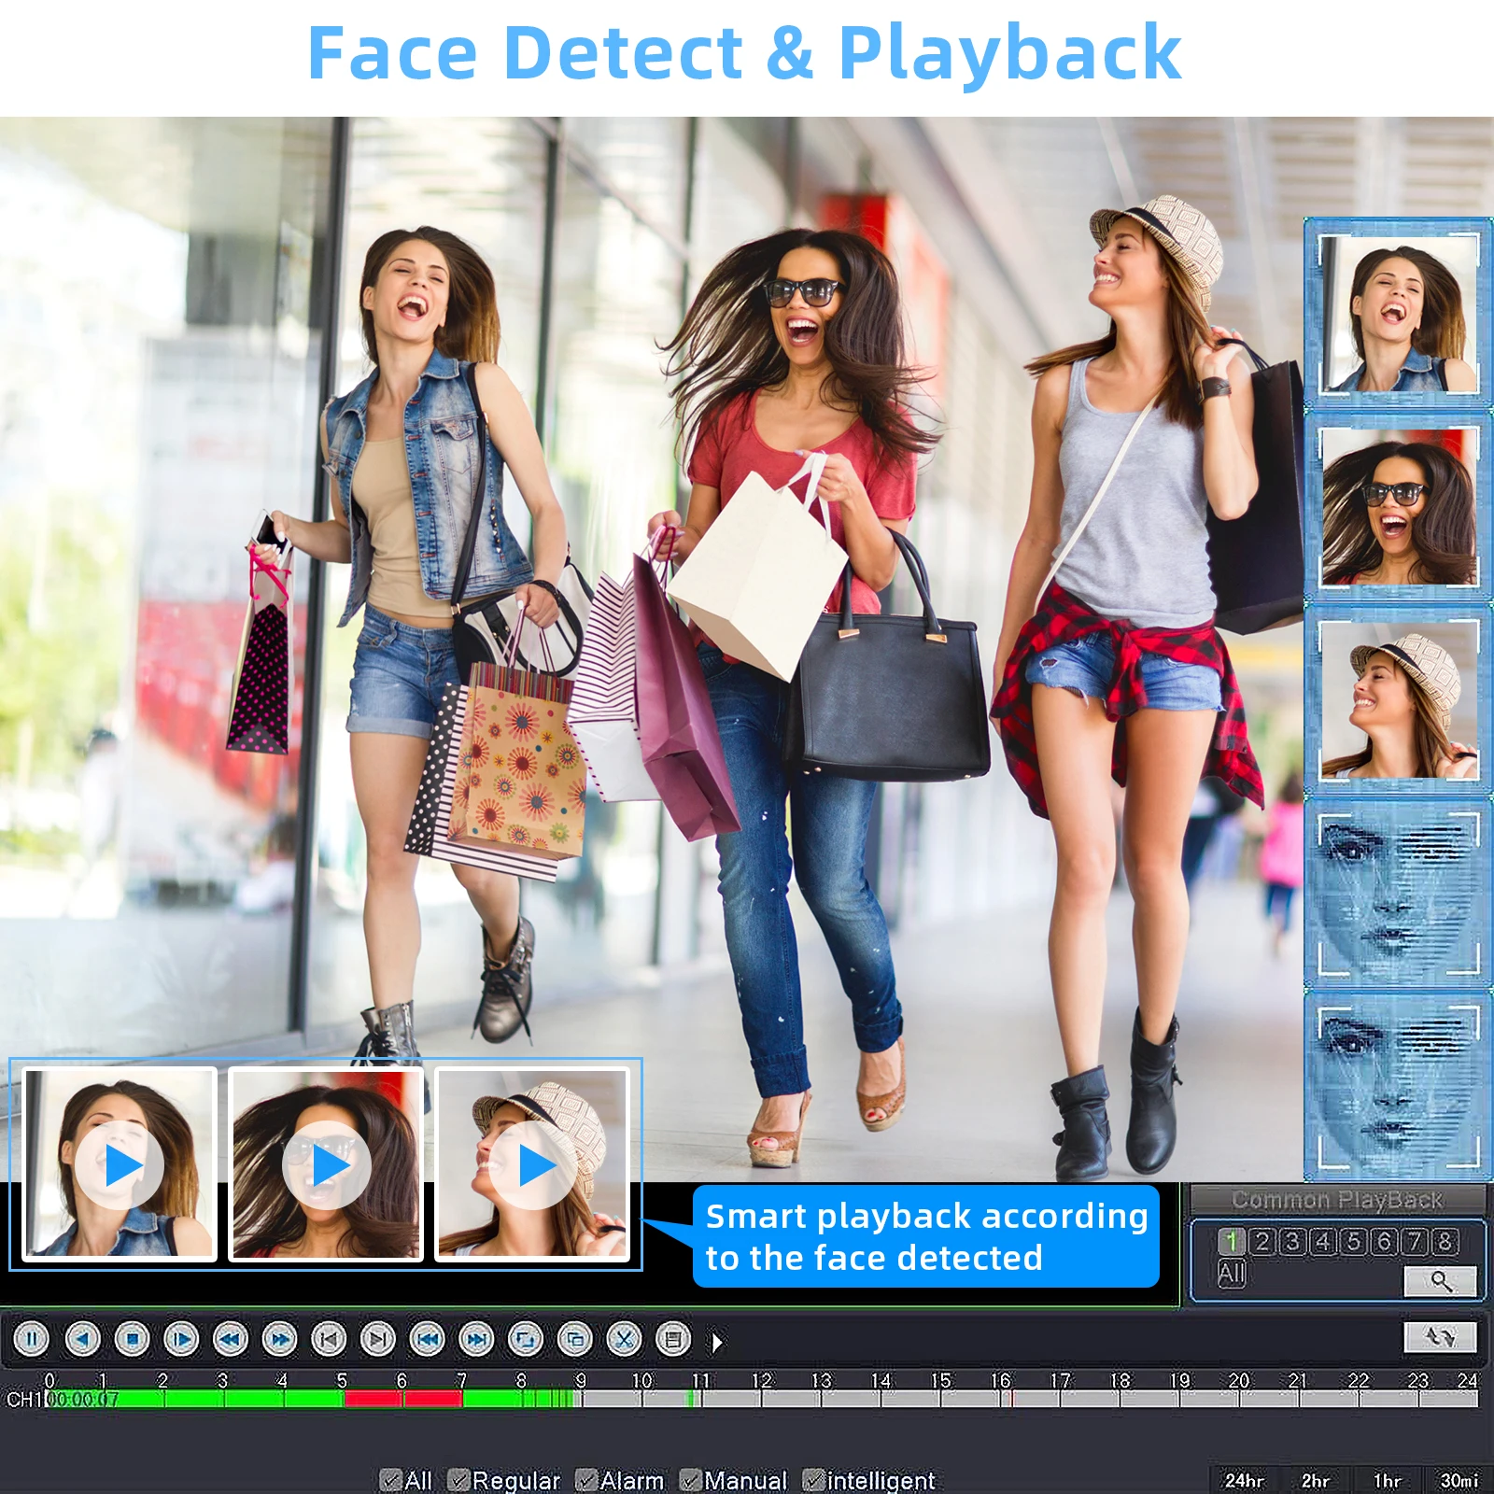The height and width of the screenshot is (1494, 1494).
Task: Click the fast rewind button
Action: (231, 1340)
